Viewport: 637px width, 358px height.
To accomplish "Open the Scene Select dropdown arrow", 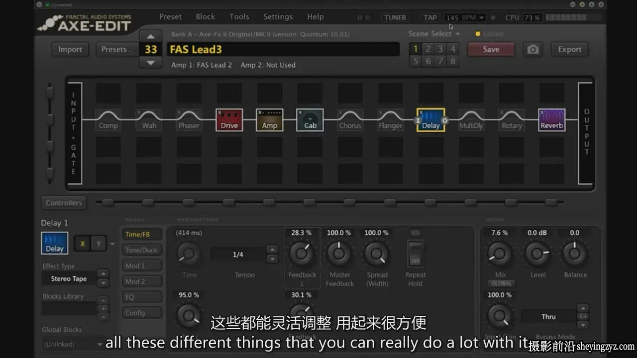I will coord(457,34).
